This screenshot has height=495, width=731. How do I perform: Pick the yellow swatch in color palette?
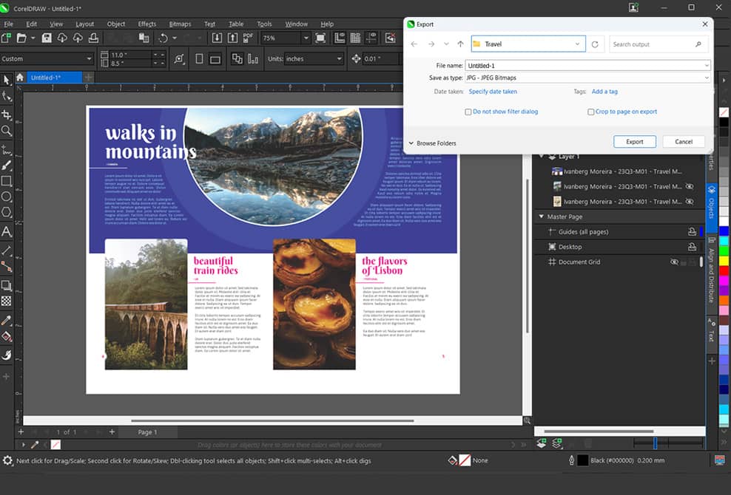click(724, 262)
